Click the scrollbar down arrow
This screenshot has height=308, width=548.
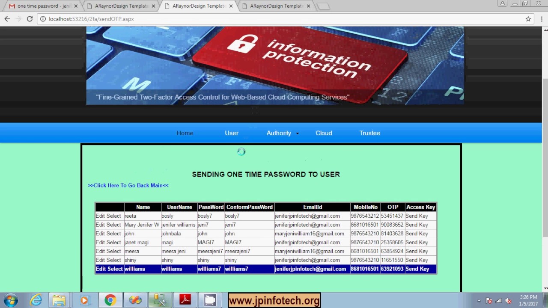[x=545, y=289]
